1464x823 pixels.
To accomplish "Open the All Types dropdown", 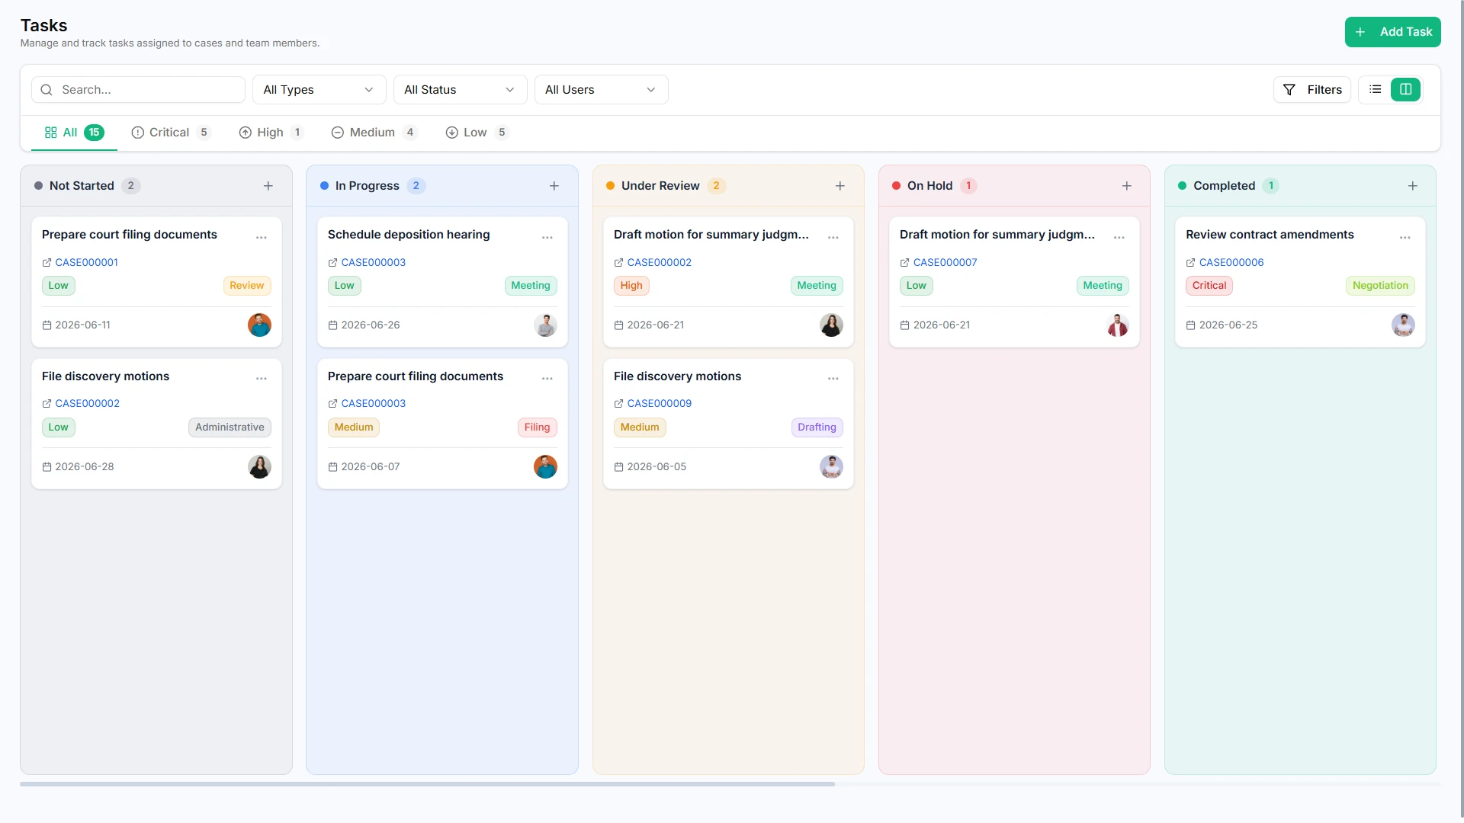I will pyautogui.click(x=319, y=90).
